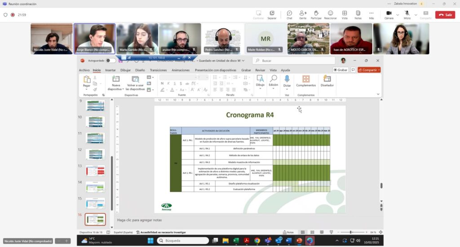Screen dimensions: 460x247
Task: Toggle the Notas button in status bar
Action: (x=288, y=232)
